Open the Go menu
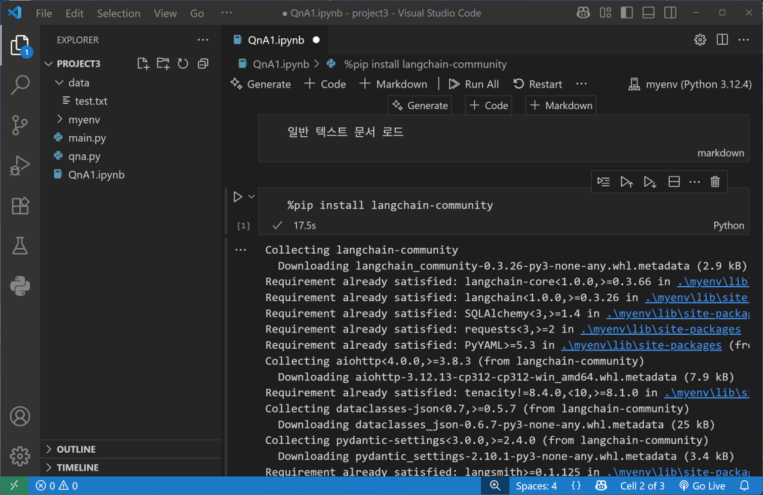Image resolution: width=763 pixels, height=495 pixels. pos(197,13)
